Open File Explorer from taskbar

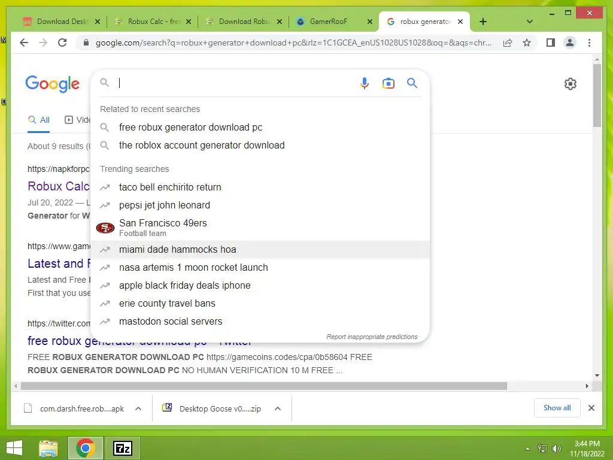pyautogui.click(x=48, y=448)
